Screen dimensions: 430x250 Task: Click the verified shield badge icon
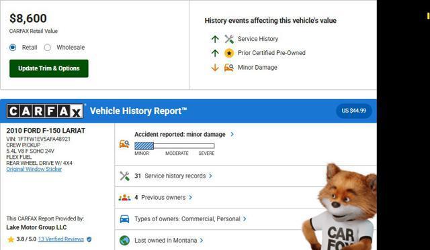point(89,239)
